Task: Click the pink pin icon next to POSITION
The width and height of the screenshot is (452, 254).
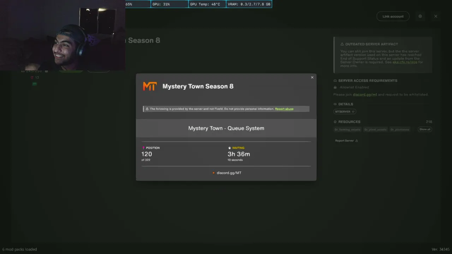Action: (x=143, y=148)
